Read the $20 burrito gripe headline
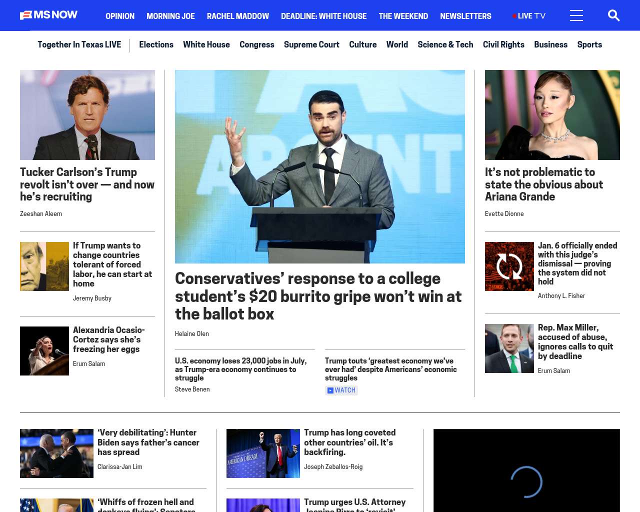The height and width of the screenshot is (512, 640). (318, 296)
